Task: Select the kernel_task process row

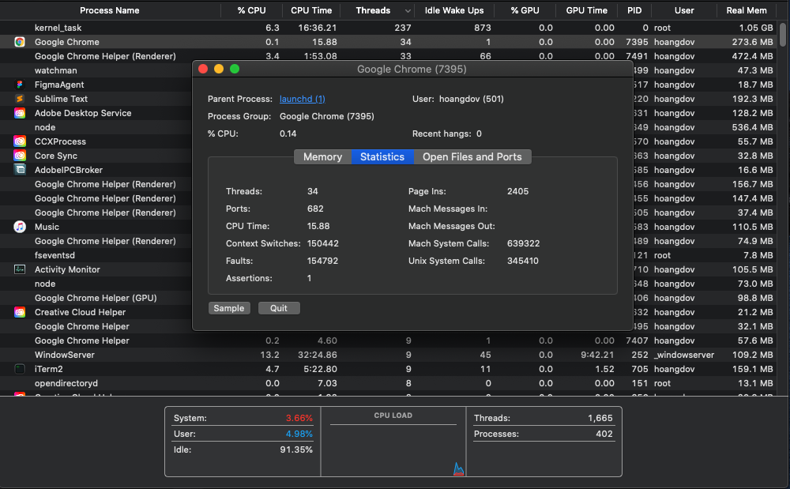Action: (389, 28)
